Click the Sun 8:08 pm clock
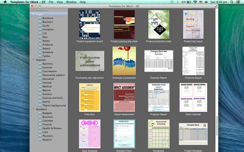 click(219, 2)
